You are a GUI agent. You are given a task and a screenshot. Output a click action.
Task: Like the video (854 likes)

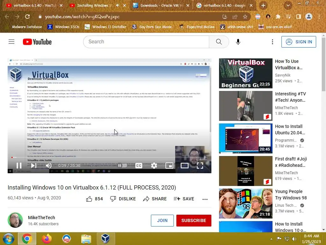click(x=94, y=199)
